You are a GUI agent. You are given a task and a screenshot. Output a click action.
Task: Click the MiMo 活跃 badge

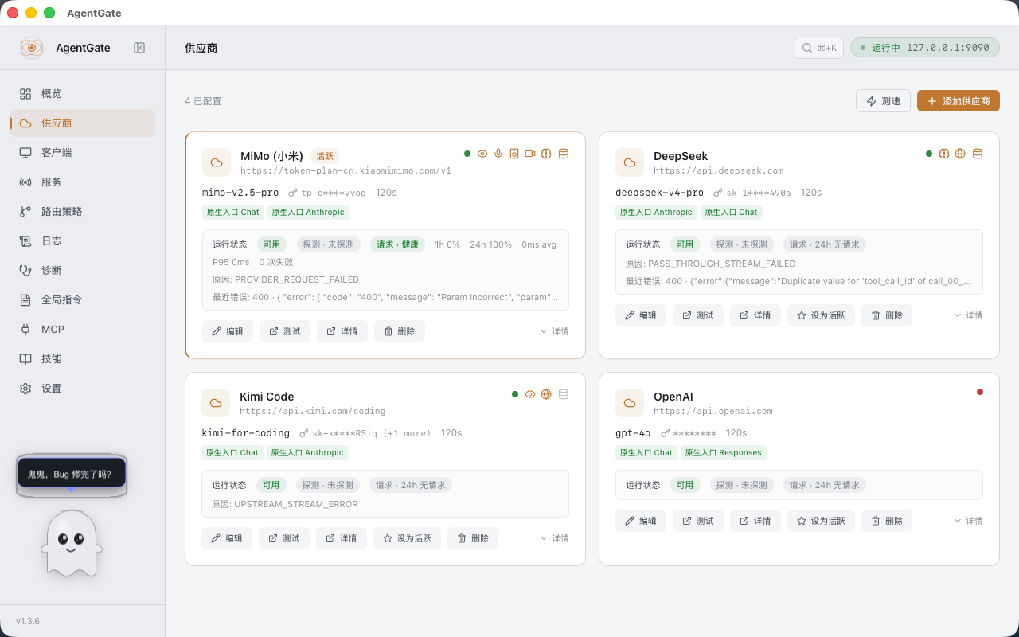coord(325,156)
